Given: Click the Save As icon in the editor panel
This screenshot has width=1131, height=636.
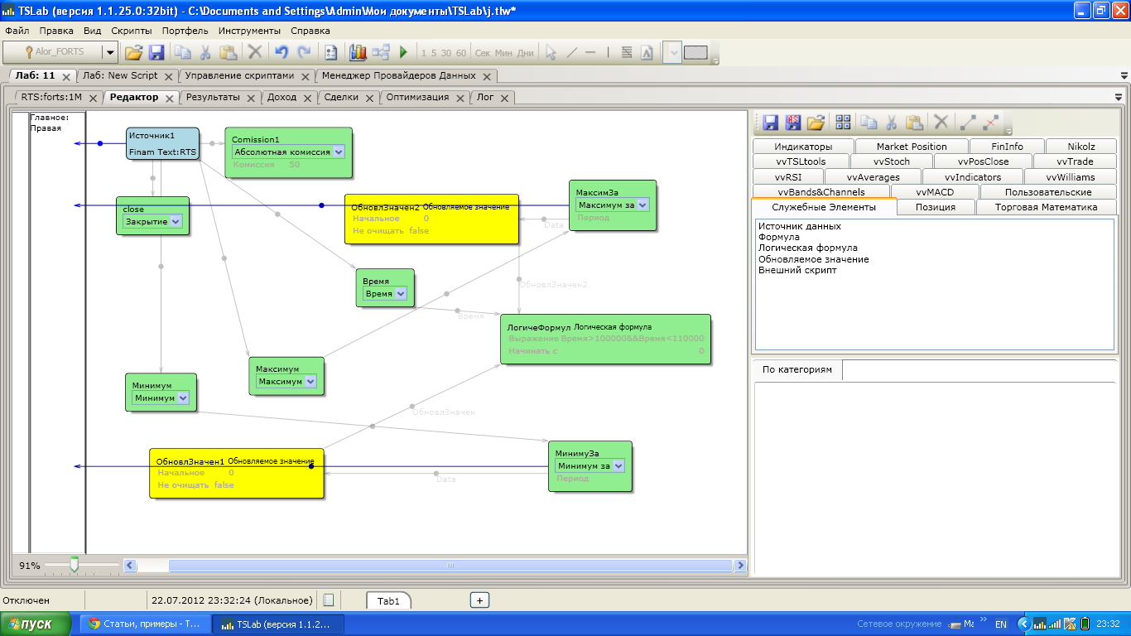Looking at the screenshot, I should (793, 123).
